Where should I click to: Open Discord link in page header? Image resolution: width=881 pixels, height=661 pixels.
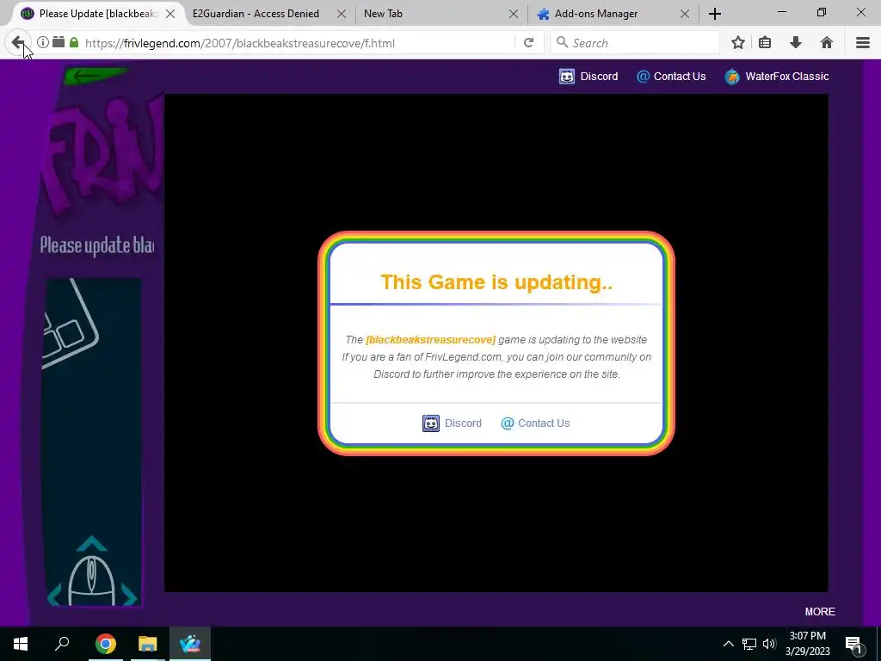click(x=588, y=77)
